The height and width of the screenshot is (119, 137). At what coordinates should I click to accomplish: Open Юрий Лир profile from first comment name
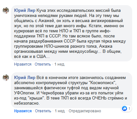click(25, 11)
